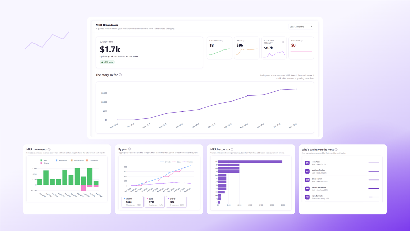This screenshot has height=231, width=410.
Task: Click the DE bar in MRR by country
Action: 221,192
